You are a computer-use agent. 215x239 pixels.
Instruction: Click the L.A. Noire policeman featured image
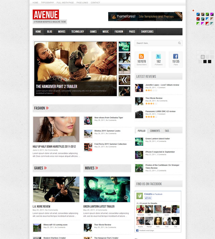pos(56,189)
